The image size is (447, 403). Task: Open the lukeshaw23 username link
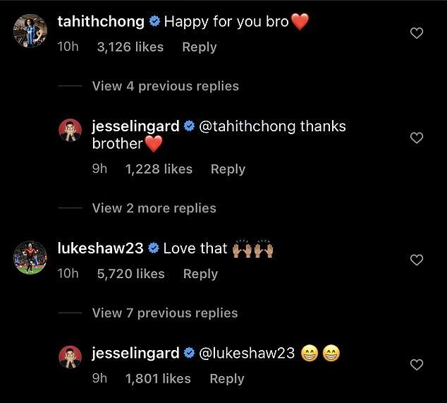100,248
